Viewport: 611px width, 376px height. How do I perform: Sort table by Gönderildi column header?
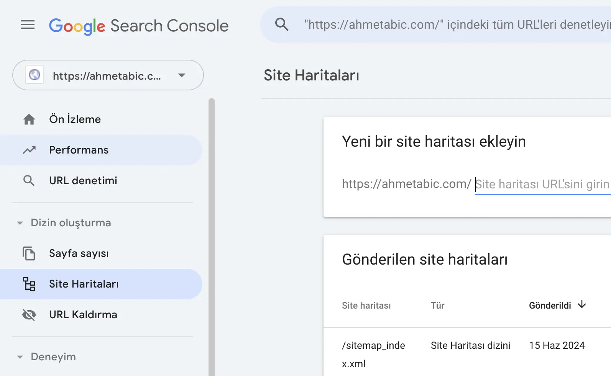click(x=550, y=306)
